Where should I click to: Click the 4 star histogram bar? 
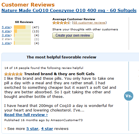pyautogui.click(x=22, y=31)
